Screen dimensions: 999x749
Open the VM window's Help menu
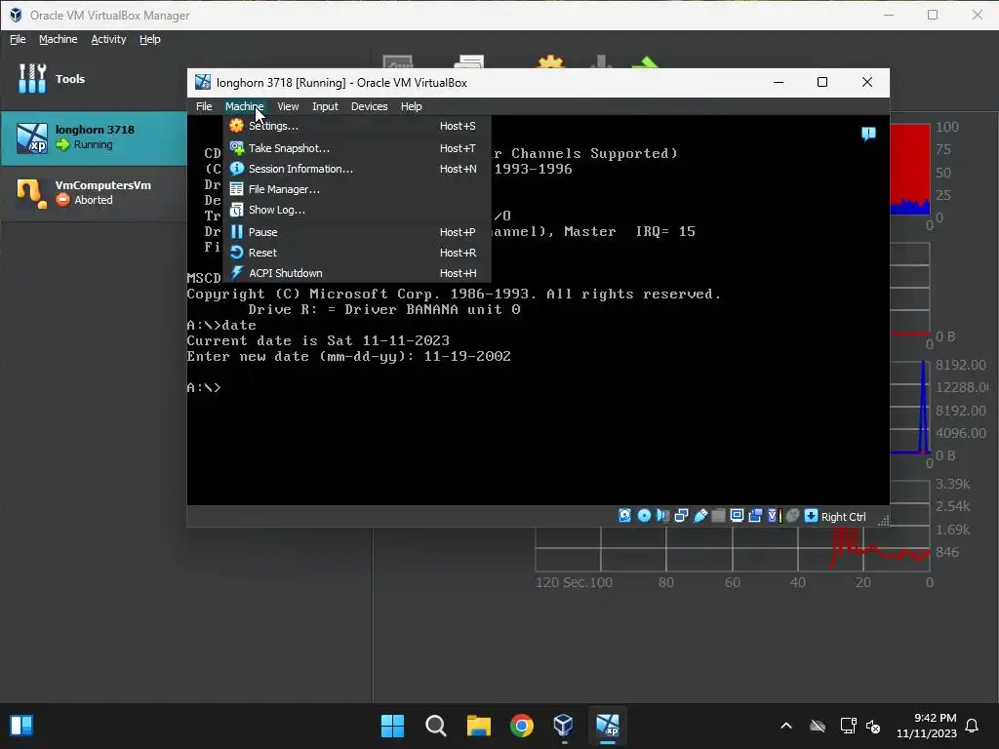(411, 106)
